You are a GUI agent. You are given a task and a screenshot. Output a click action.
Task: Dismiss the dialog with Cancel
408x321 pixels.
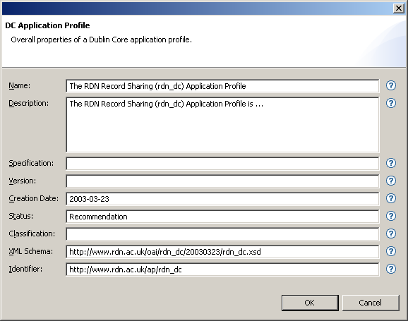(x=371, y=303)
